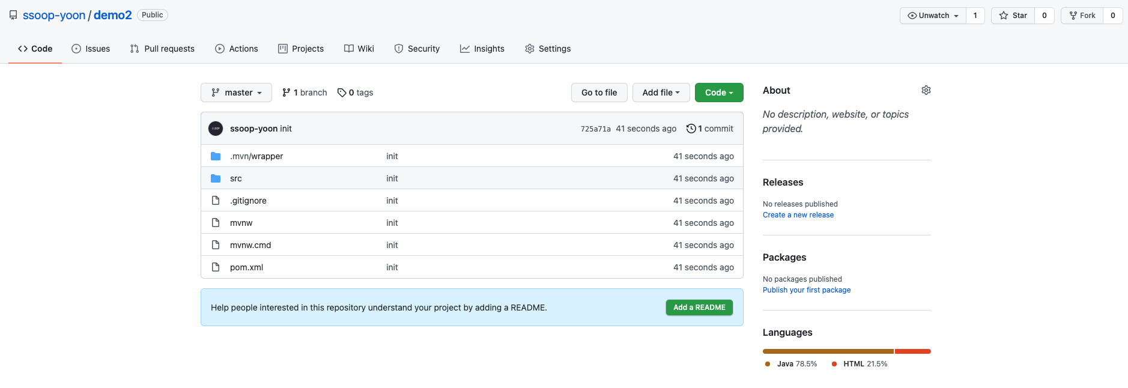The height and width of the screenshot is (388, 1128).
Task: Open the Projects tab
Action: 301,49
